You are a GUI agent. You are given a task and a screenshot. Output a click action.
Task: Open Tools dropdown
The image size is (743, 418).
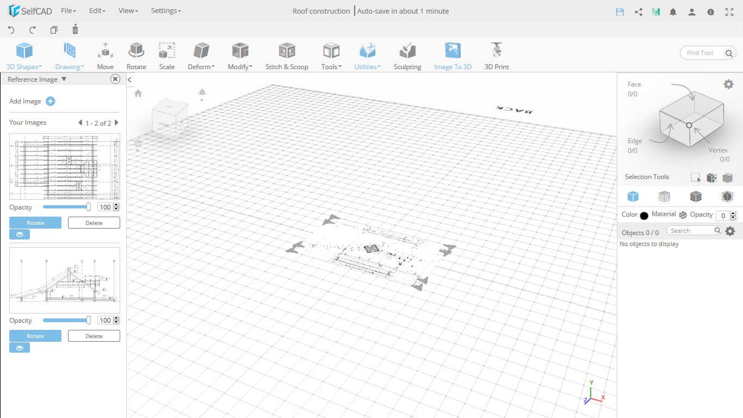pyautogui.click(x=331, y=57)
